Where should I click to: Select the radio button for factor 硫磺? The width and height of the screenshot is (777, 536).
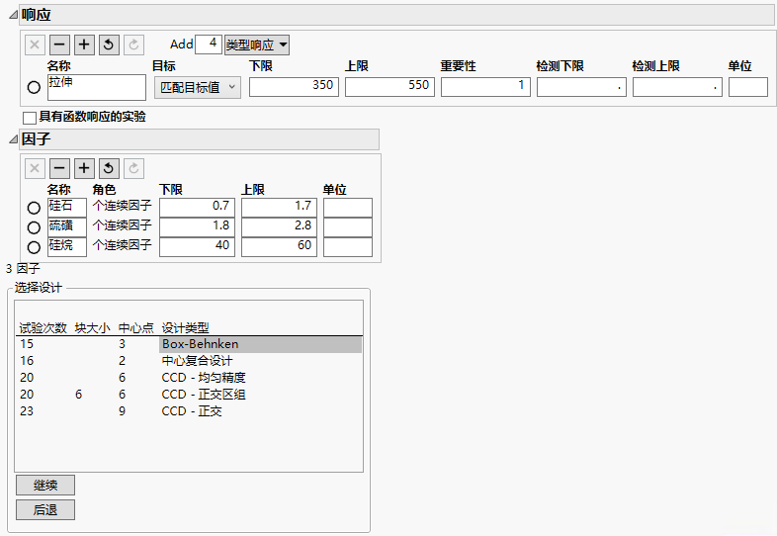point(34,227)
